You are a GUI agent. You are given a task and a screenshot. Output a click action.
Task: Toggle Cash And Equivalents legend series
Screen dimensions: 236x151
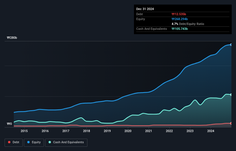coord(66,142)
